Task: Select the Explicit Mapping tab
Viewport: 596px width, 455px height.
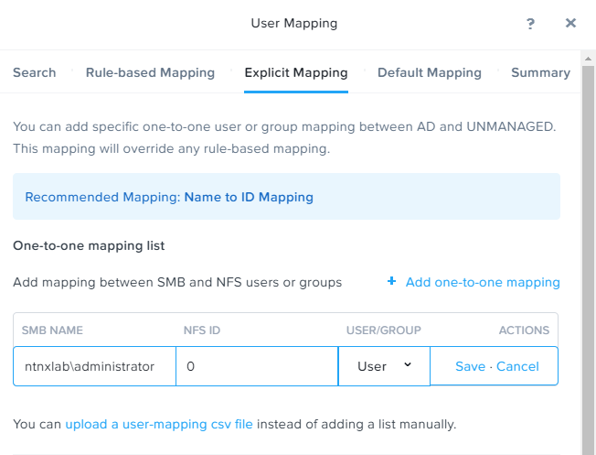Action: click(296, 72)
